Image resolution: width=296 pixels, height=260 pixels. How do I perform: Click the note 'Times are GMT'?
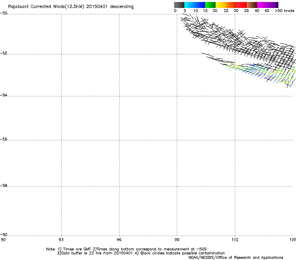coord(77,249)
